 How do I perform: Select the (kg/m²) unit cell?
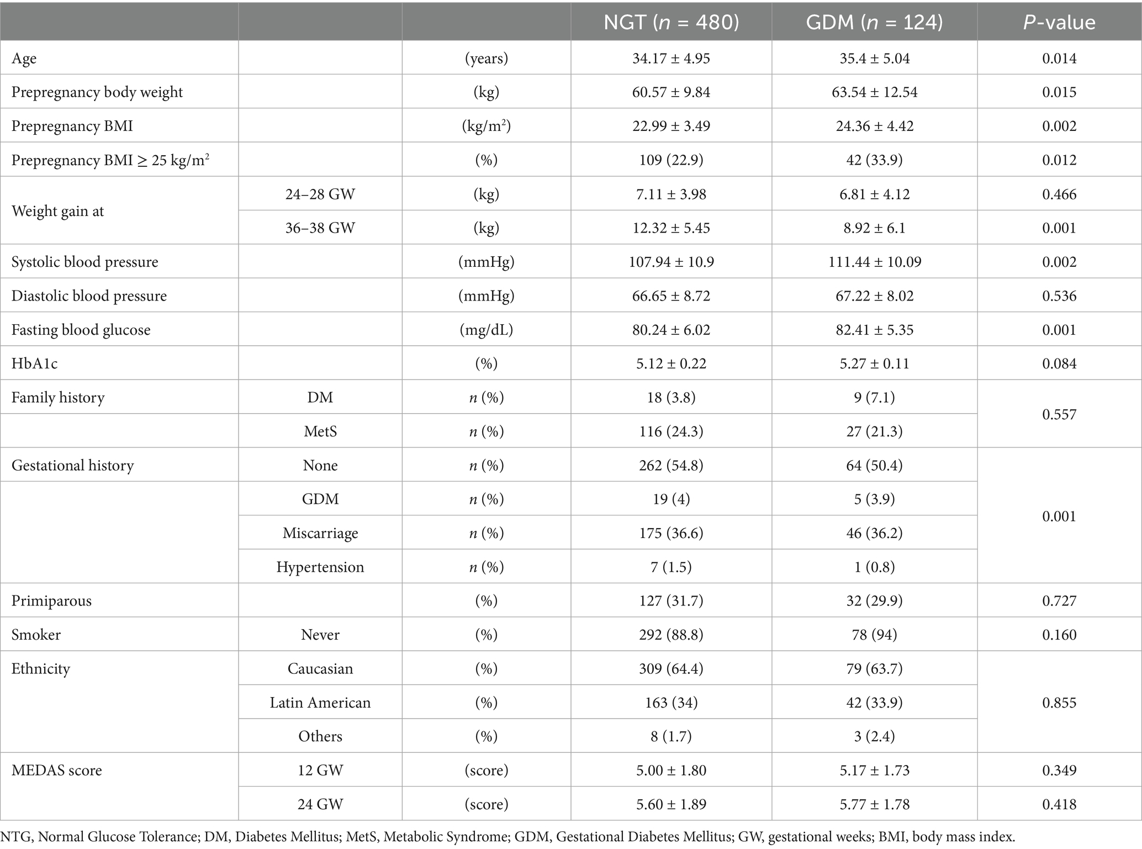486,126
